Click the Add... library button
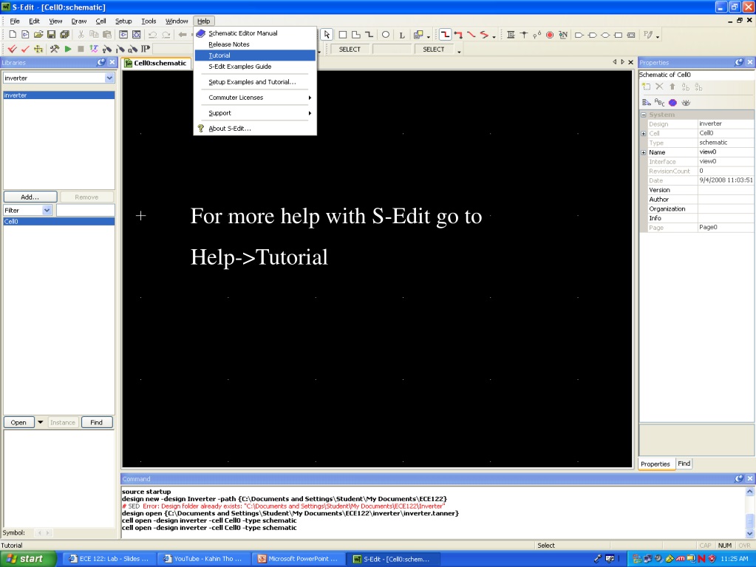The image size is (756, 567). [x=30, y=197]
